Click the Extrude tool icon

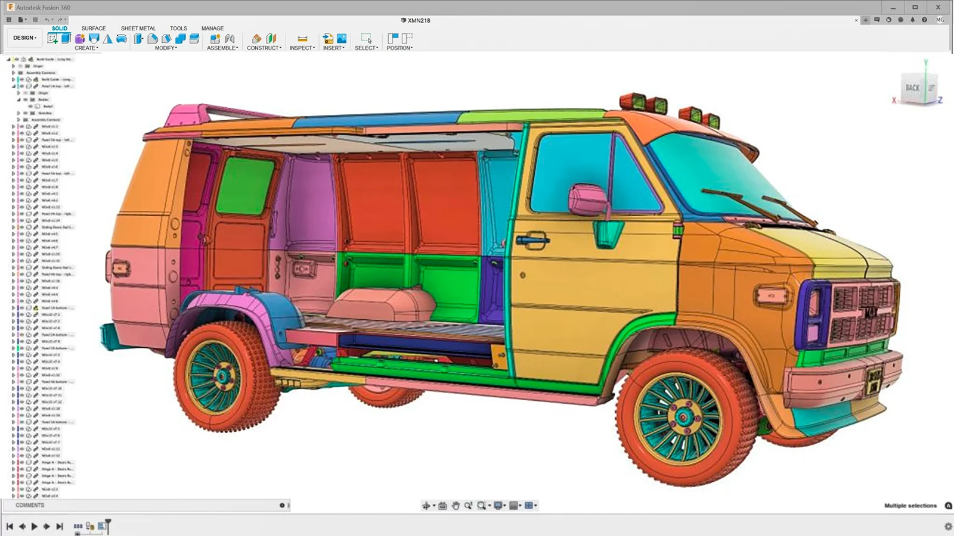66,39
